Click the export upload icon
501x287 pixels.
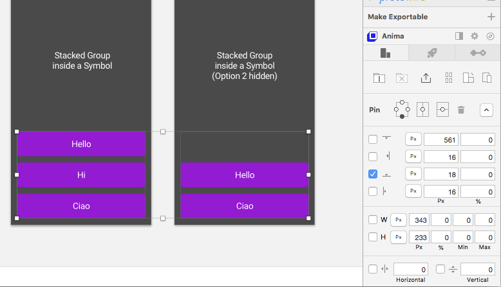(x=426, y=78)
